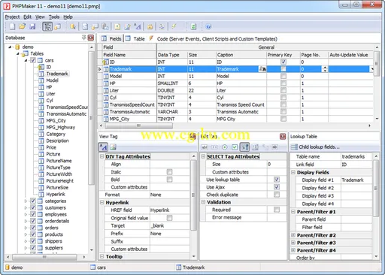This screenshot has height=275, width=385.
Task: Open the Help menu
Action: (x=68, y=17)
